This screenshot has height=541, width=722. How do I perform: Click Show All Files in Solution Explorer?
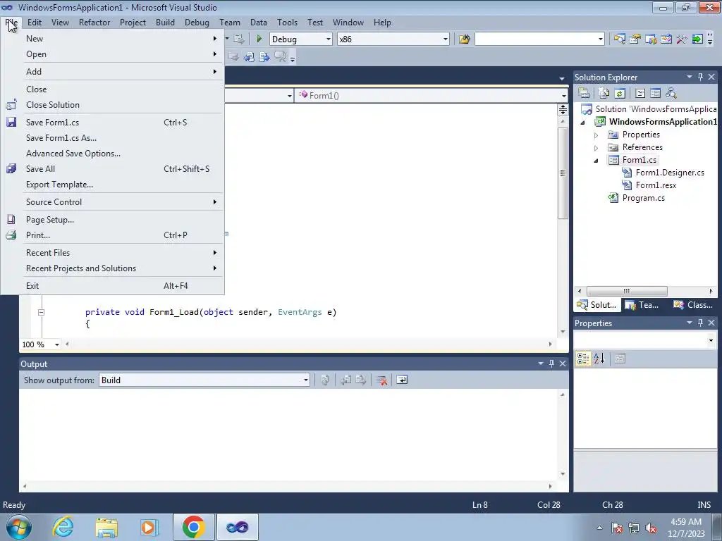(x=604, y=93)
